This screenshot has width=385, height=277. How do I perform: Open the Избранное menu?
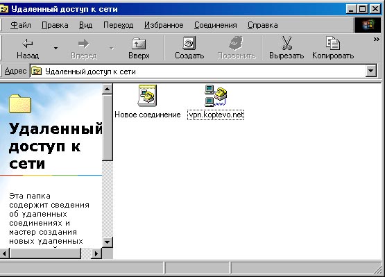(164, 25)
